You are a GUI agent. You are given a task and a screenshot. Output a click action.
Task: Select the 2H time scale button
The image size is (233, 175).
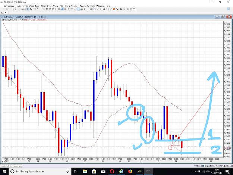click(59, 9)
